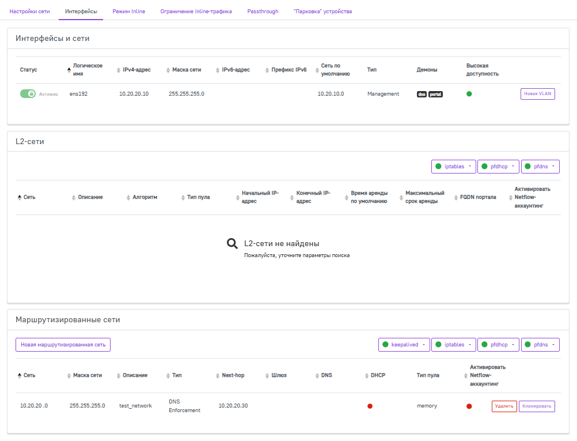The width and height of the screenshot is (577, 441).
Task: Switch to the Режим Inline tab
Action: [128, 11]
